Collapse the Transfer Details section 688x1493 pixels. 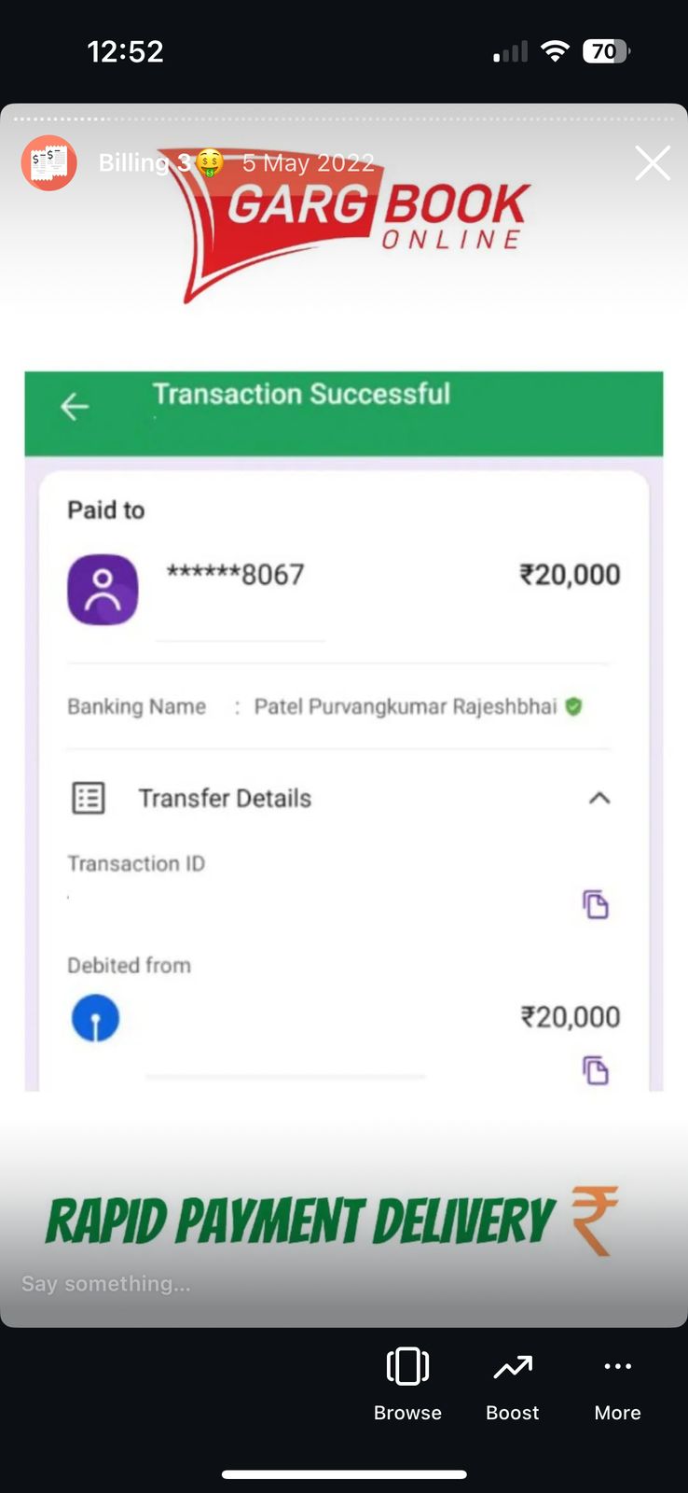[599, 798]
